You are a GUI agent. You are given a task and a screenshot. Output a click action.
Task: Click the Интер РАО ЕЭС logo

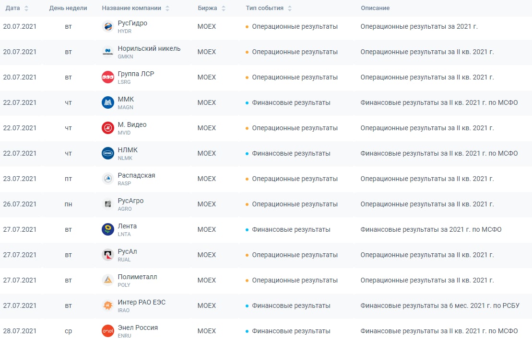pos(108,305)
